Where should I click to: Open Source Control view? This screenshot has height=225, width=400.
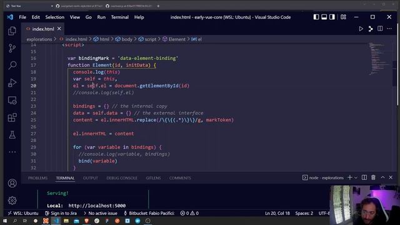click(x=12, y=48)
